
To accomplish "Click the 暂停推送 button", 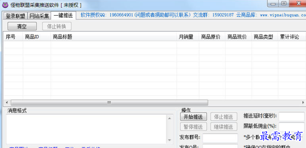I will pos(193,127).
